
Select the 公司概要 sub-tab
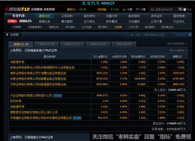16,27
